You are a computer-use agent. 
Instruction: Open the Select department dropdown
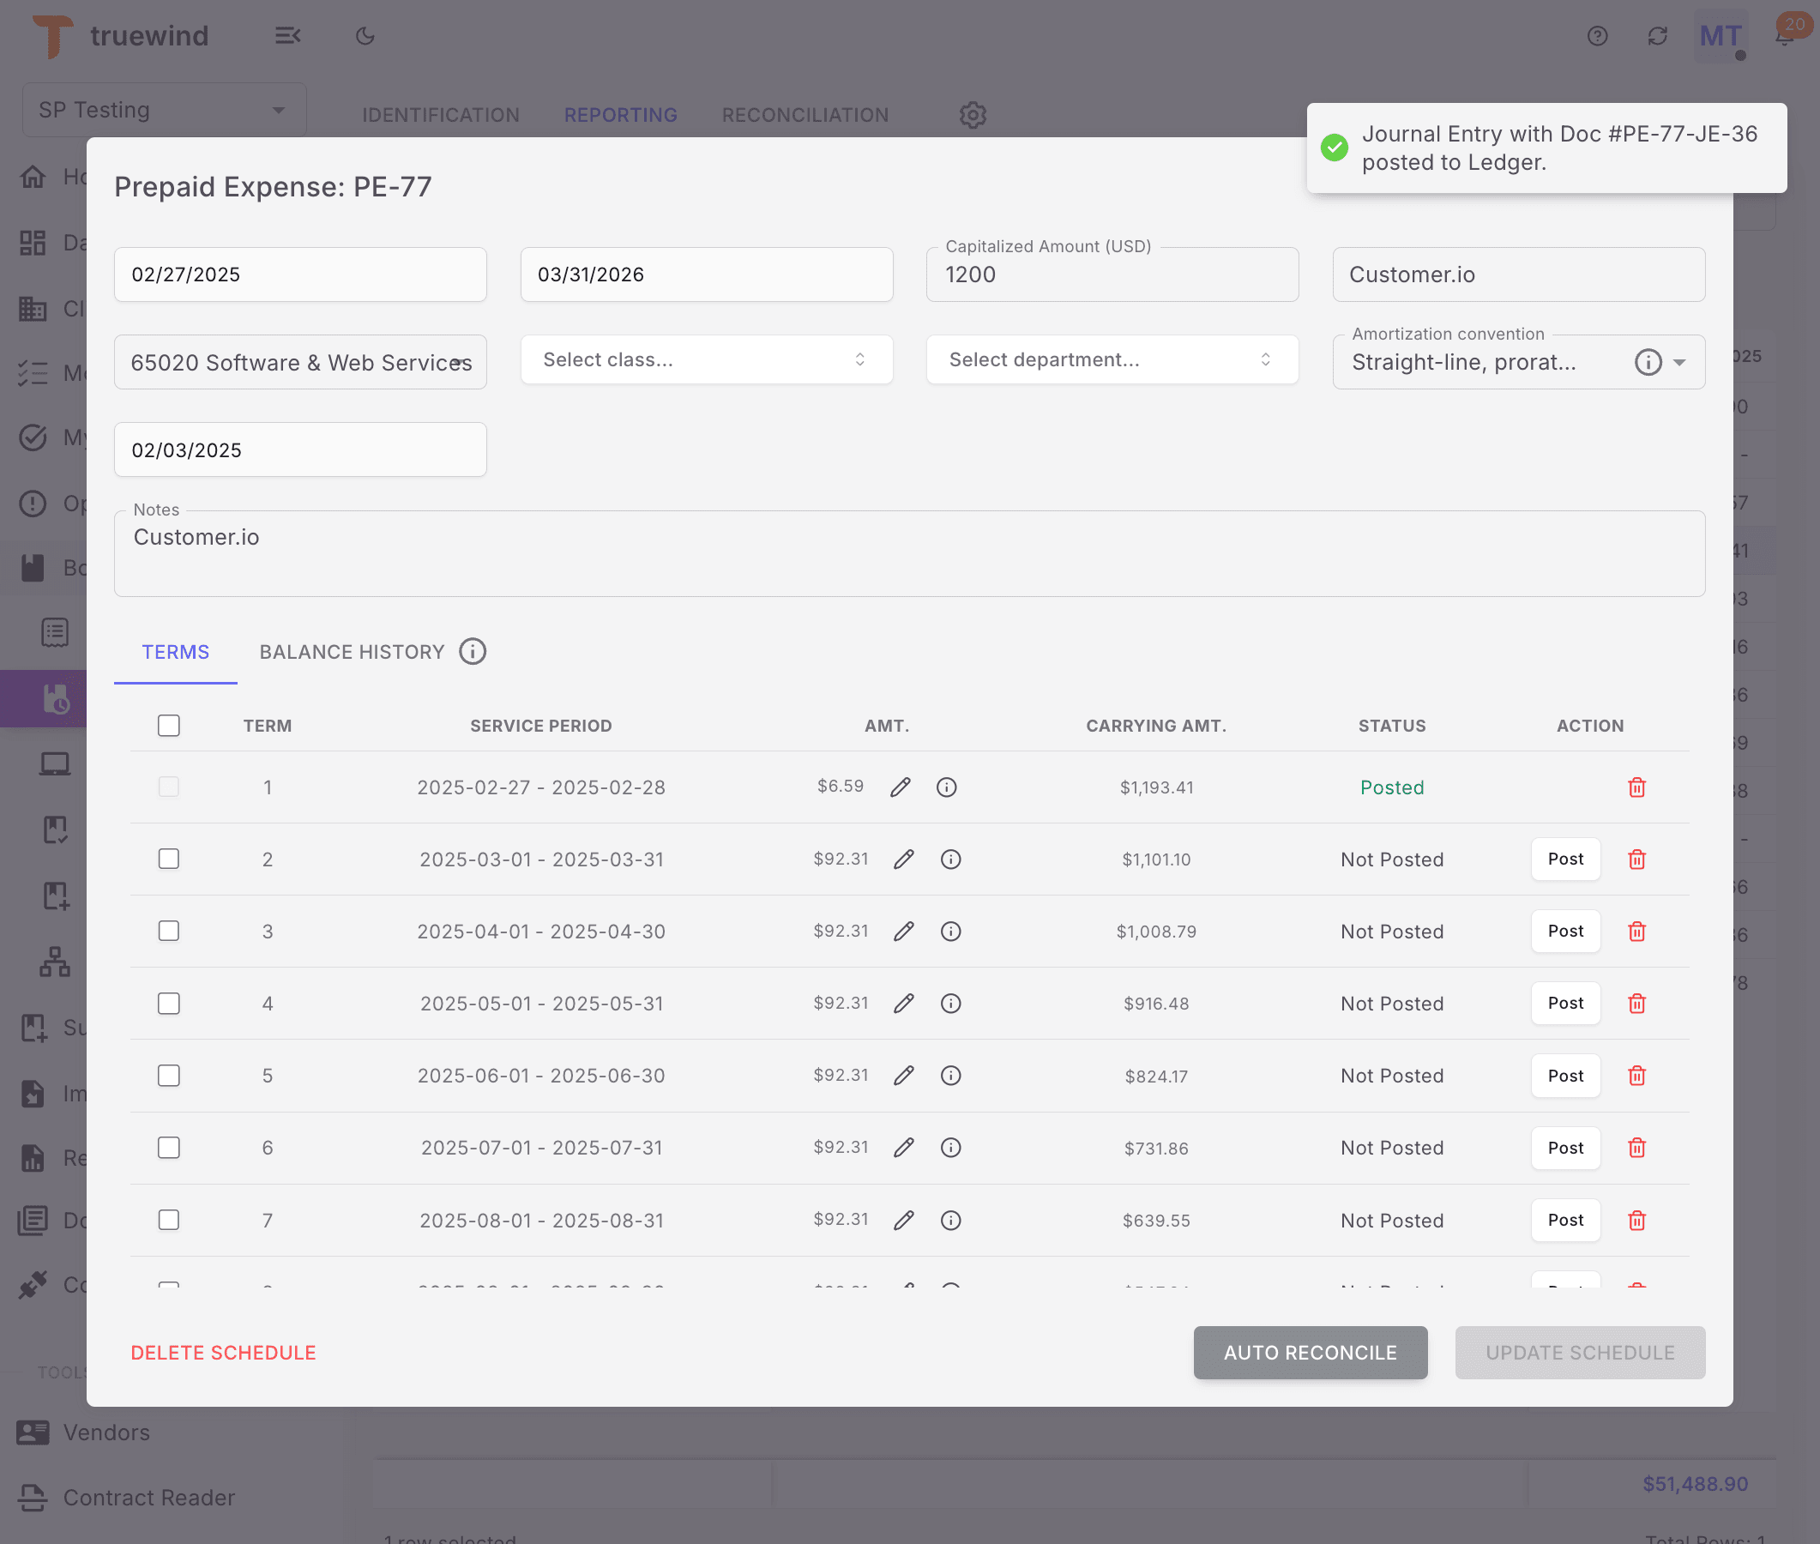click(1112, 359)
